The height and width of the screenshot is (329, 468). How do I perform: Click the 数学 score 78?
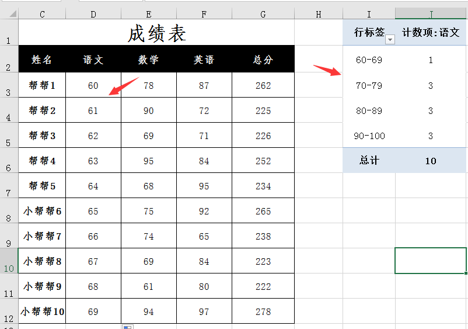(x=149, y=85)
